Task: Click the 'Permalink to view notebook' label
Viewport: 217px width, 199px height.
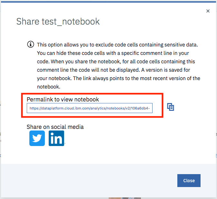Action: pyautogui.click(x=63, y=99)
